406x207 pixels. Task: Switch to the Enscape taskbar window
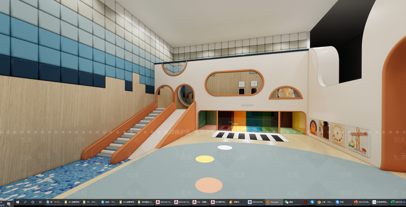click(274, 202)
